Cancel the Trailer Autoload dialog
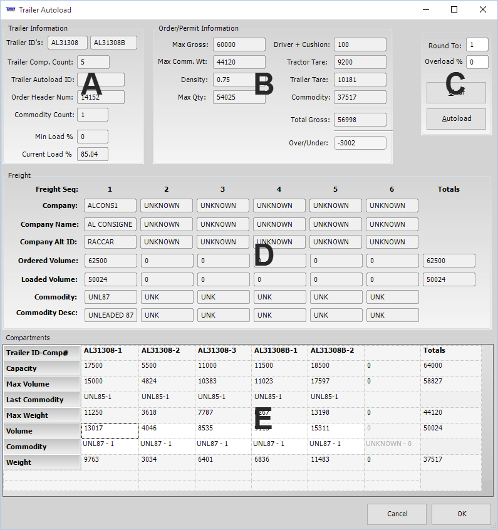 coord(397,514)
